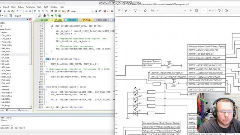This screenshot has height=135, width=240.
Task: Open dropdown arrow next to debug magnifier
Action: coord(108,11)
